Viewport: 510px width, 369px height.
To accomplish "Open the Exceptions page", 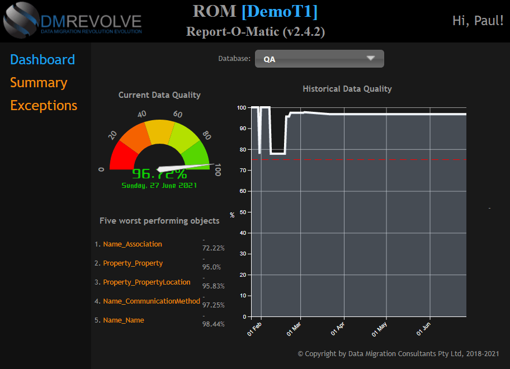I will 44,106.
